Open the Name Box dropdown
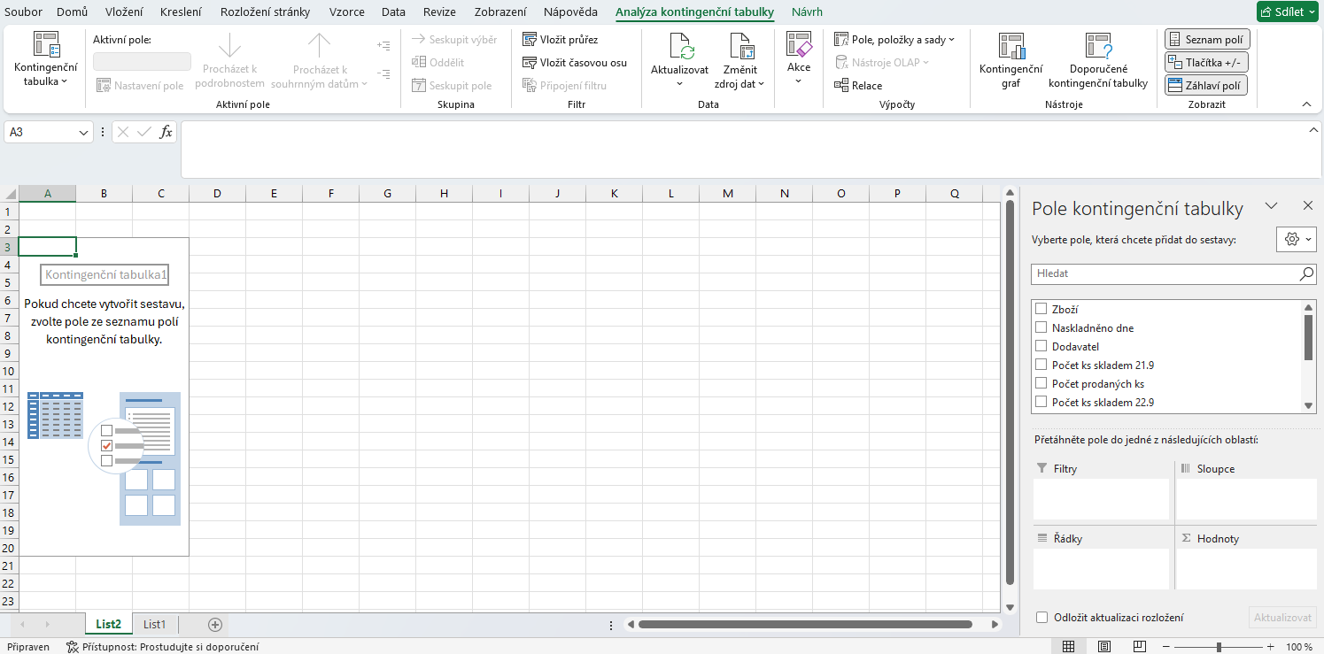The height and width of the screenshot is (654, 1324). (x=85, y=131)
